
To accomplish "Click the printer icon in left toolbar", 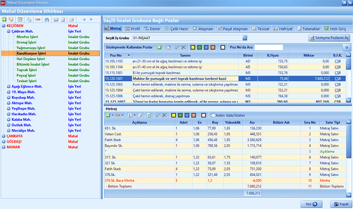I will (72, 19).
